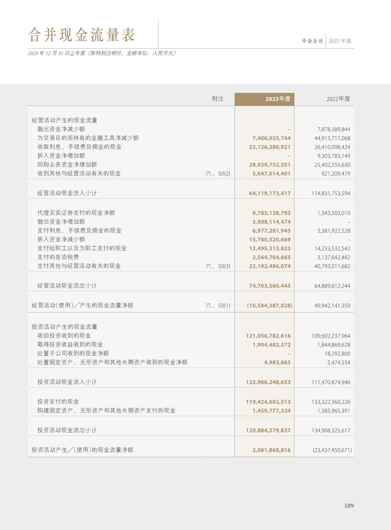This screenshot has height=530, width=391.
Task: Click the value 122,966,248,653
Action: 268,382
